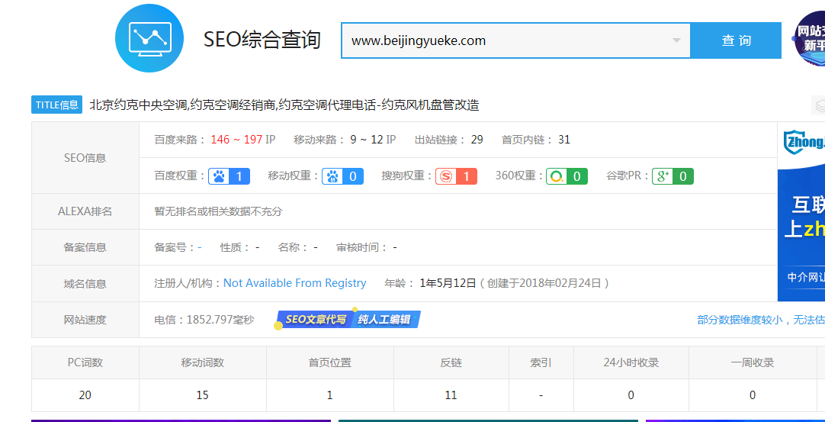This screenshot has width=825, height=422.
Task: Open the Not Available From Registry link
Action: tap(294, 283)
